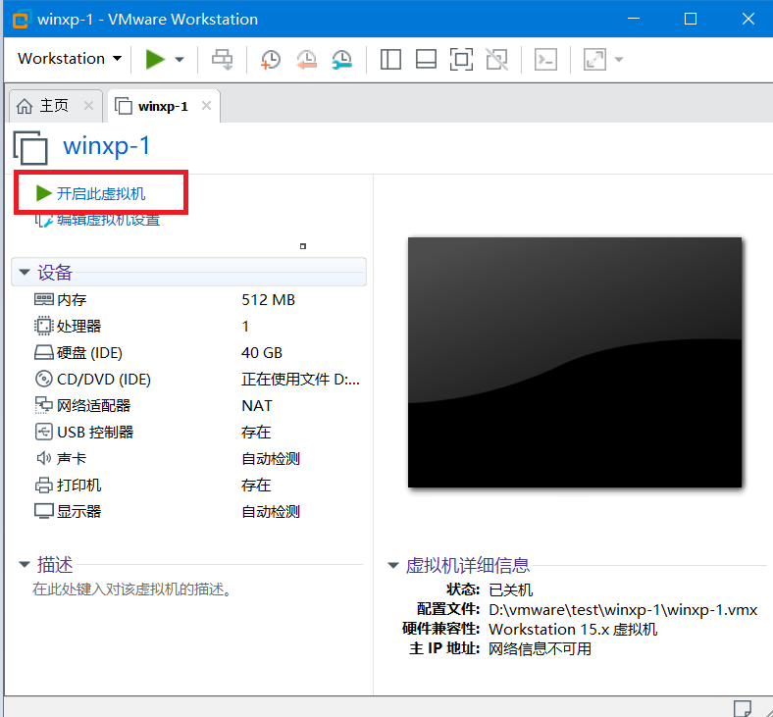The height and width of the screenshot is (717, 773).
Task: Click the config file path winxp-1.vmx
Action: [x=623, y=610]
